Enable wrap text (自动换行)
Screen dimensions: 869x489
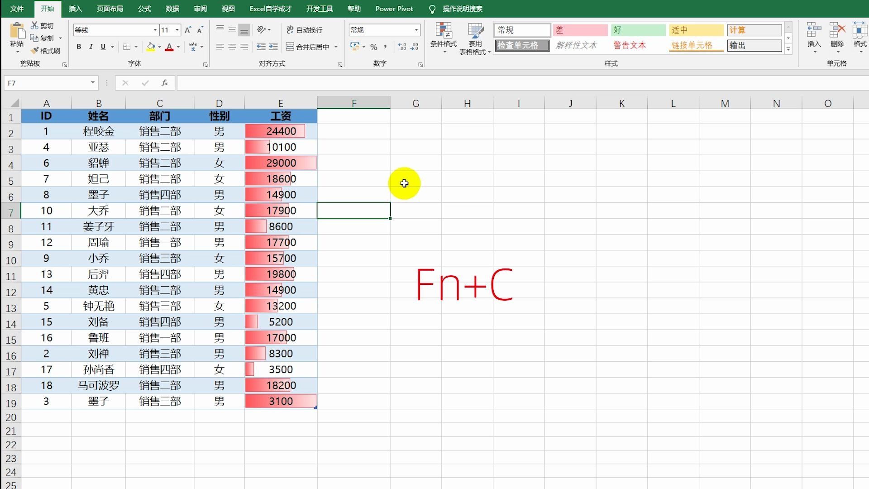(x=305, y=30)
